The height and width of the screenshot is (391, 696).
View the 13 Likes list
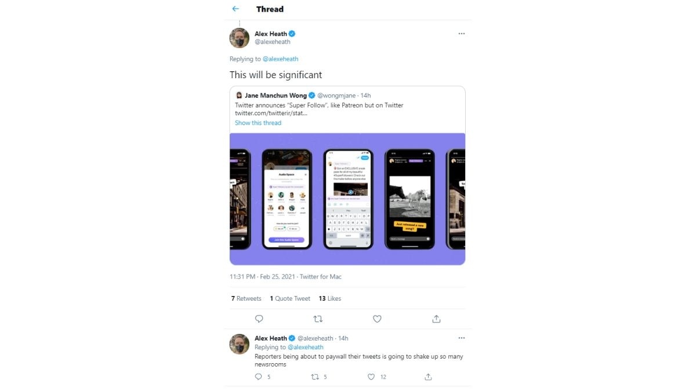(x=329, y=298)
